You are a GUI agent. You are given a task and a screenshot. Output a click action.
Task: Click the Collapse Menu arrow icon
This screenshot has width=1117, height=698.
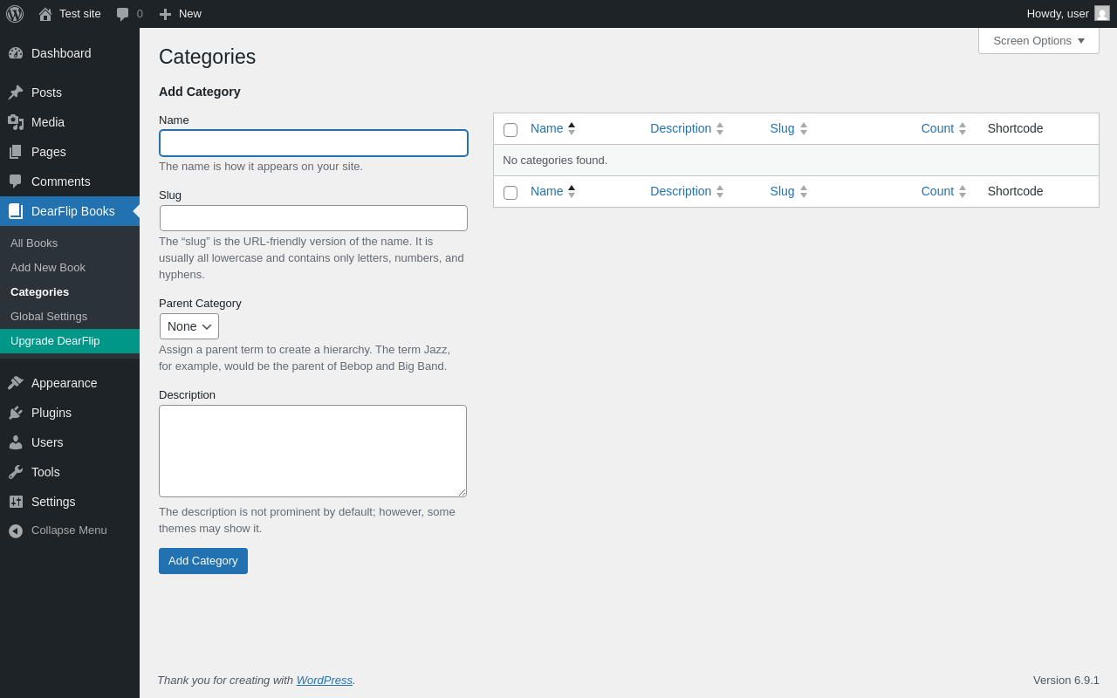point(16,530)
